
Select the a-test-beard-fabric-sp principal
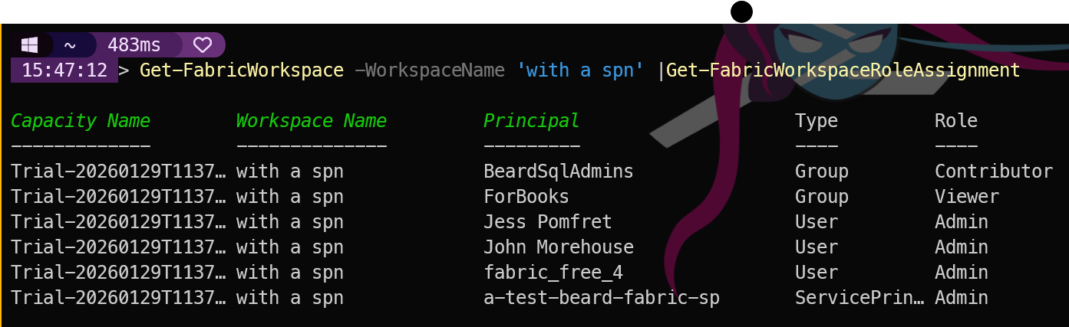(x=602, y=298)
